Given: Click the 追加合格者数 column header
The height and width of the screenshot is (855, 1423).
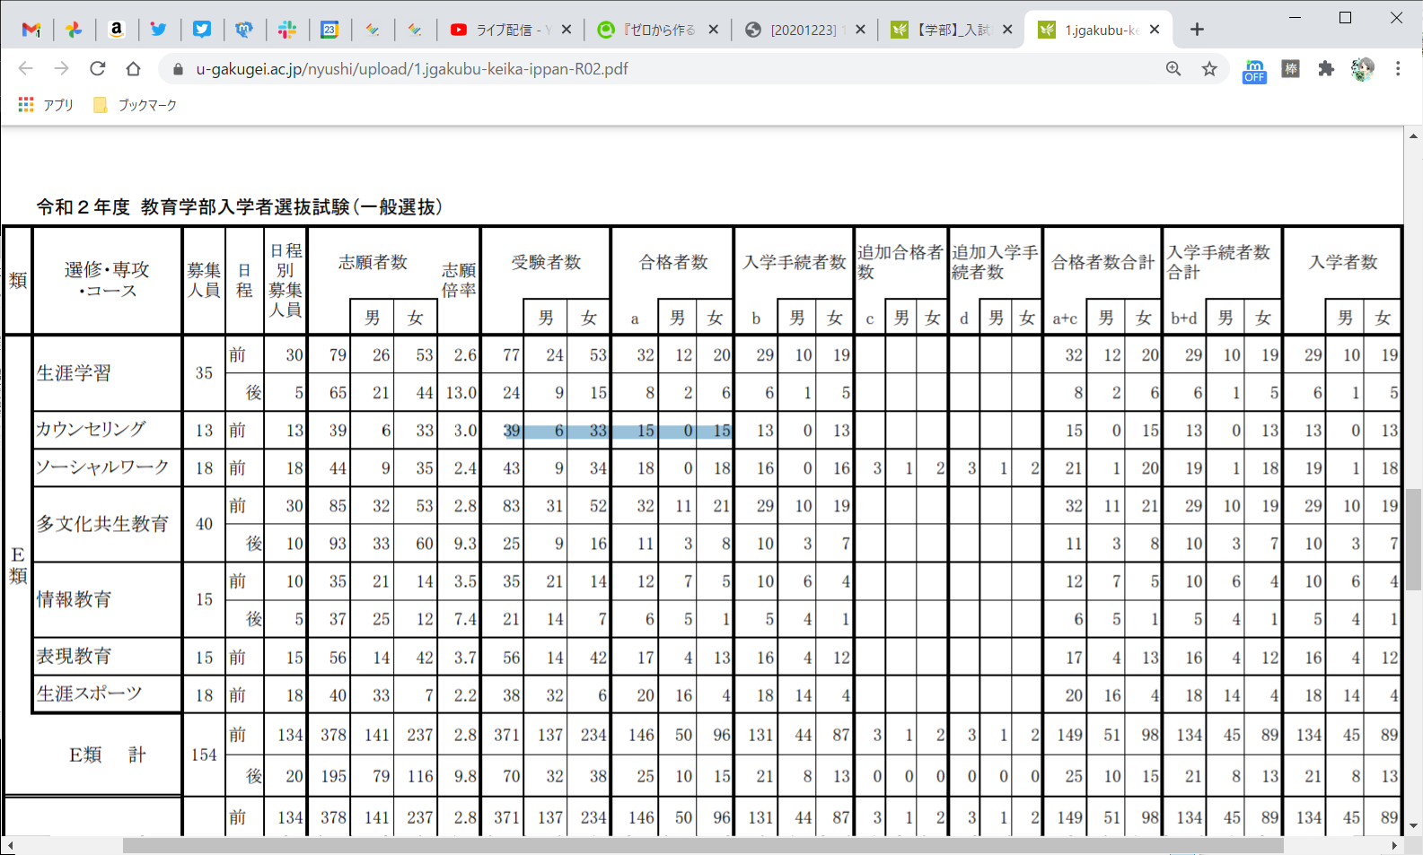Looking at the screenshot, I should click(x=900, y=262).
